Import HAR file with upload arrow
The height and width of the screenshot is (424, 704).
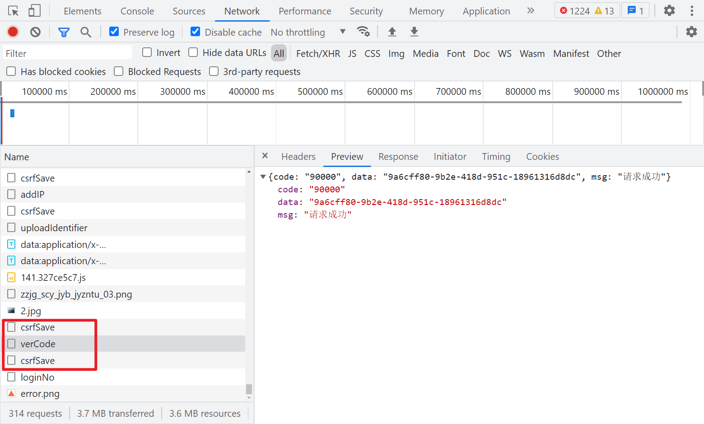tap(392, 32)
